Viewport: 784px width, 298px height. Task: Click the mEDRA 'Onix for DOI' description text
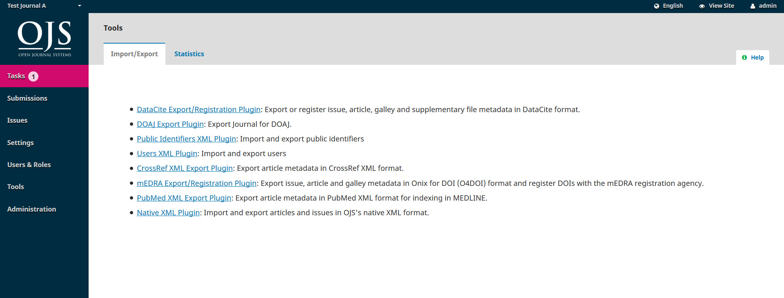482,183
